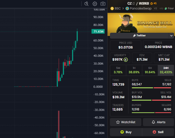Click the Binance Bull banner image
This screenshot has width=175, height=138.
point(141,23)
